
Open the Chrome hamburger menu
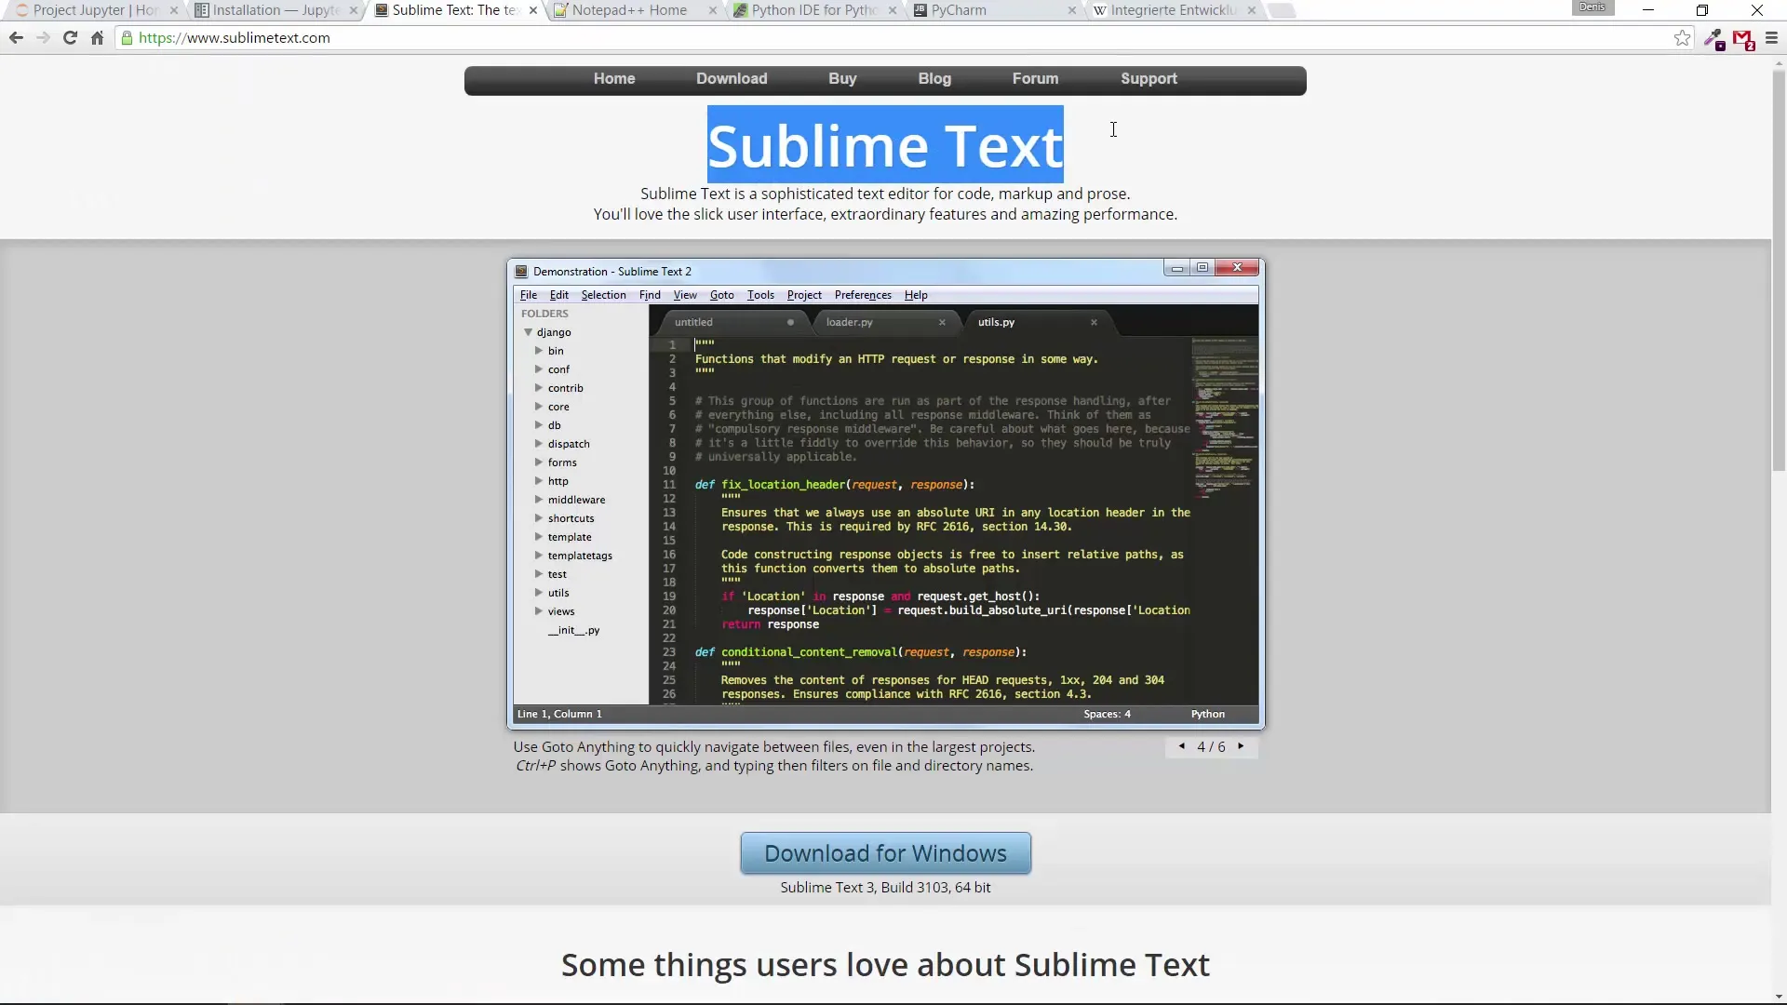(x=1771, y=38)
